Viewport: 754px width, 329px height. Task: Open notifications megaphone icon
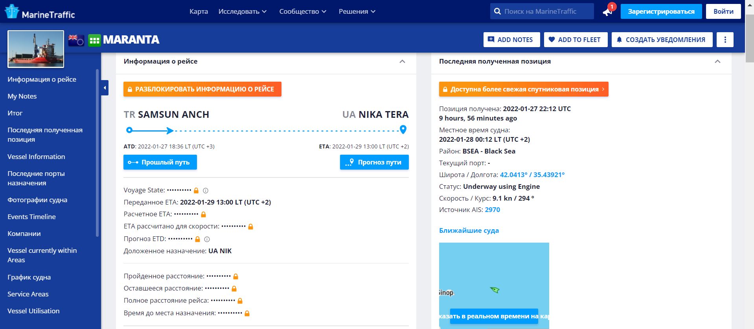607,12
